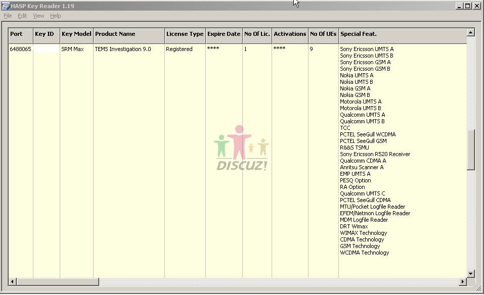Select the TEMS Investigation 9.0 product cell
This screenshot has width=484, height=295.
pos(123,50)
